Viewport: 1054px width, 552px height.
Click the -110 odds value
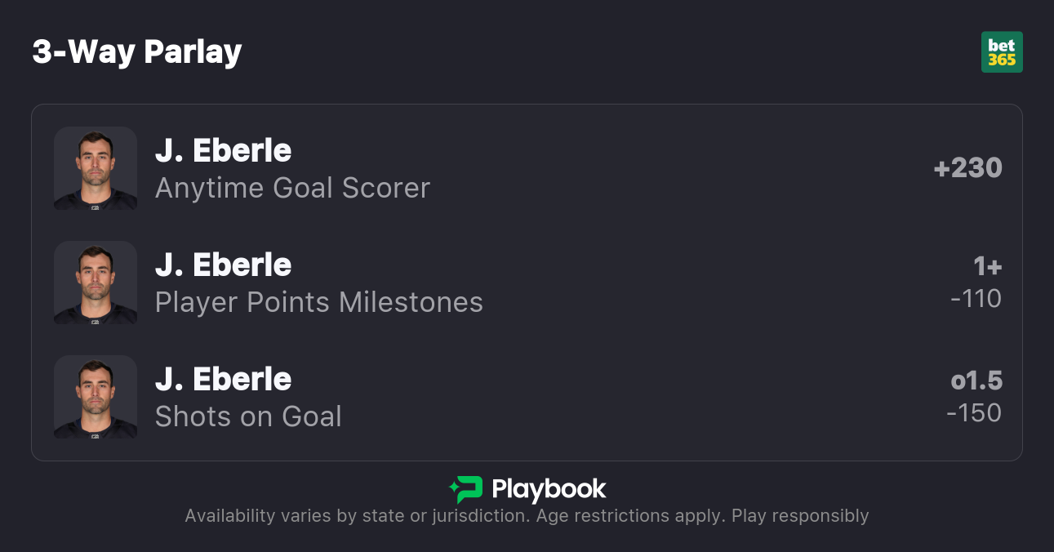click(x=976, y=299)
